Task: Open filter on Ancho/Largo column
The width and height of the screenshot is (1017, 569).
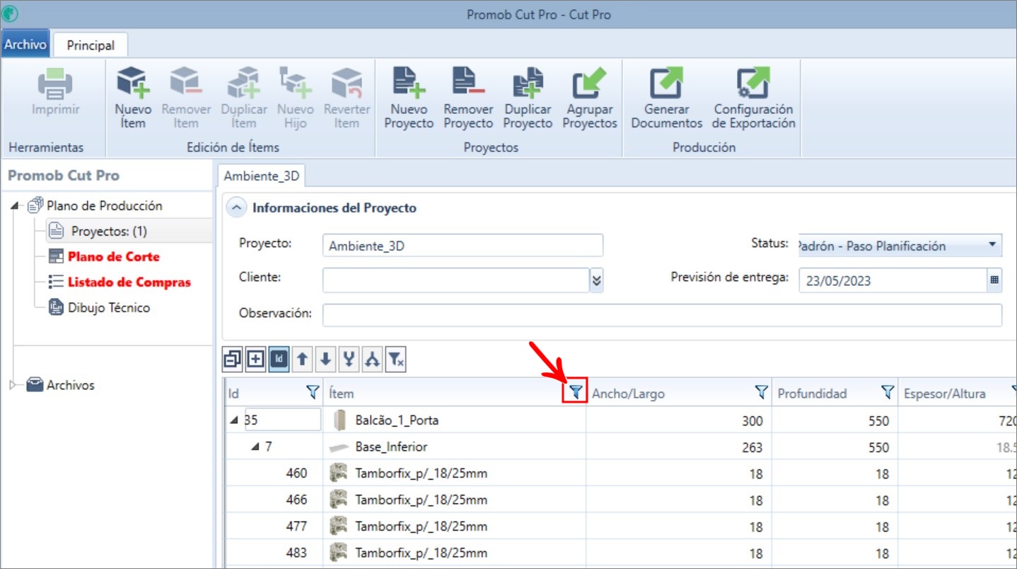Action: pos(761,392)
